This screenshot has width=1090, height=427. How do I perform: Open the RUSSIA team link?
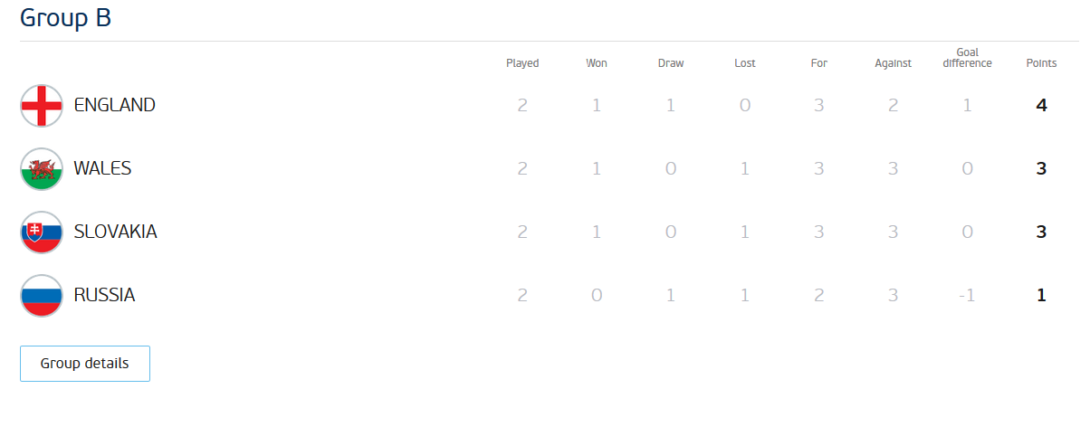tap(104, 295)
